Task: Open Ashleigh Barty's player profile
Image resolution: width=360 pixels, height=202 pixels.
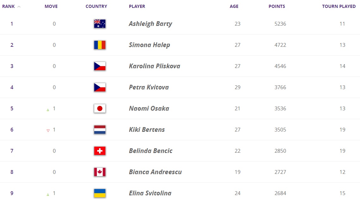Action: (150, 24)
